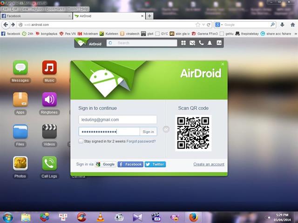Click the AirDroid toolbar notification bell icon
298x223 pixels.
tap(210, 43)
